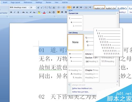Select the 1.1 Heading 2 list style

[x=108, y=61]
